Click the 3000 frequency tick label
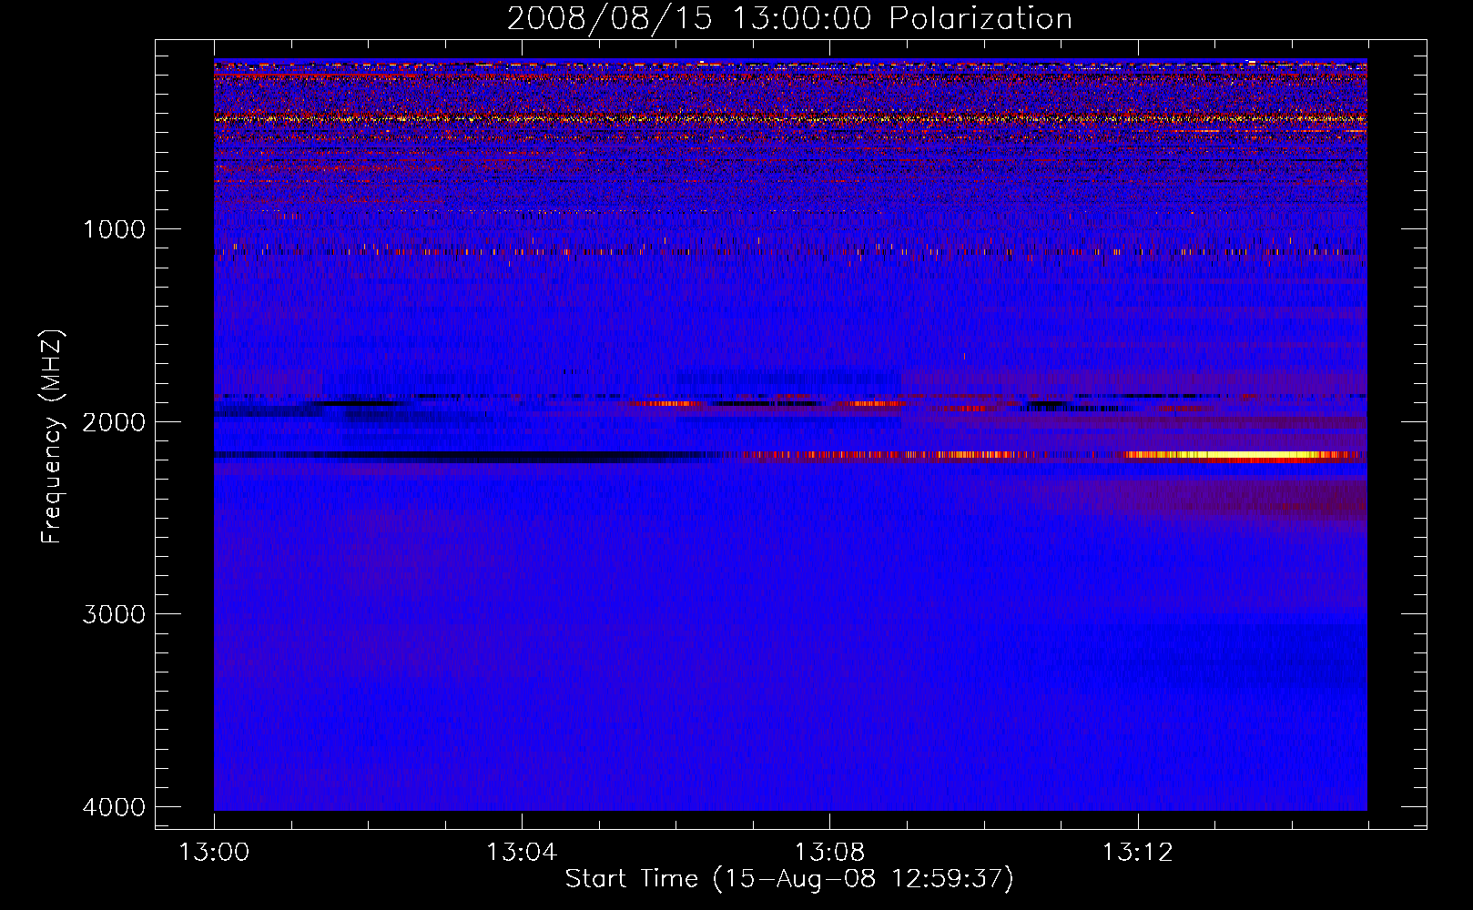This screenshot has width=1473, height=910. tap(115, 614)
